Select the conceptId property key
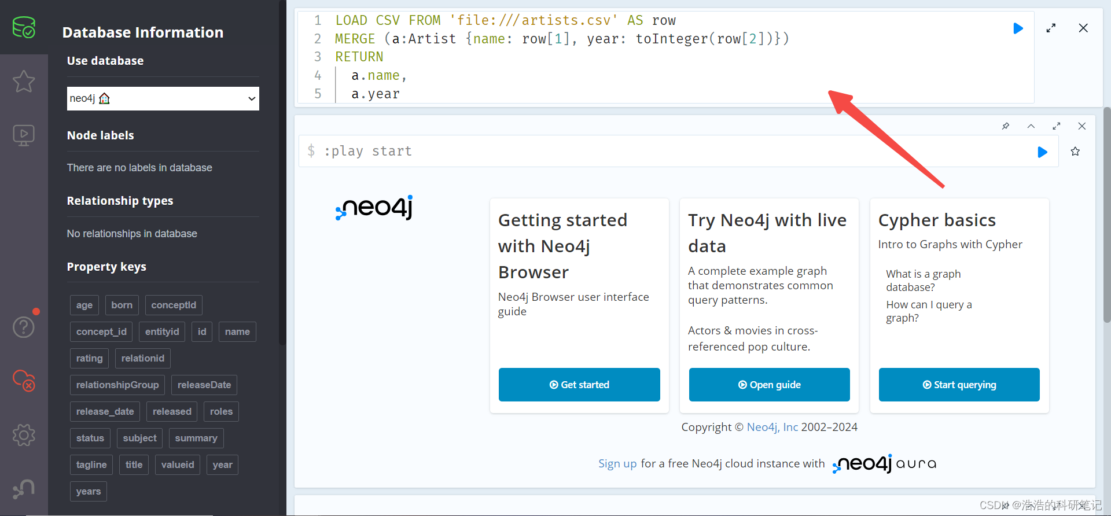Viewport: 1111px width, 516px height. 174,305
